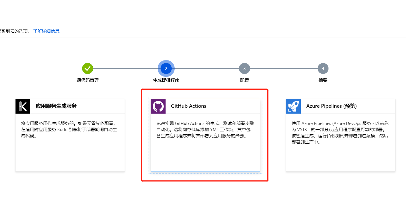The height and width of the screenshot is (205, 406).
Task: Click the 摘要 step label
Action: (323, 80)
